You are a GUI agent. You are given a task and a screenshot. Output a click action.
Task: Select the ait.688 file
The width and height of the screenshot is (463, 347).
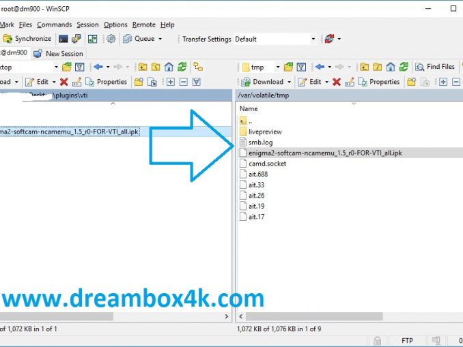pos(253,175)
